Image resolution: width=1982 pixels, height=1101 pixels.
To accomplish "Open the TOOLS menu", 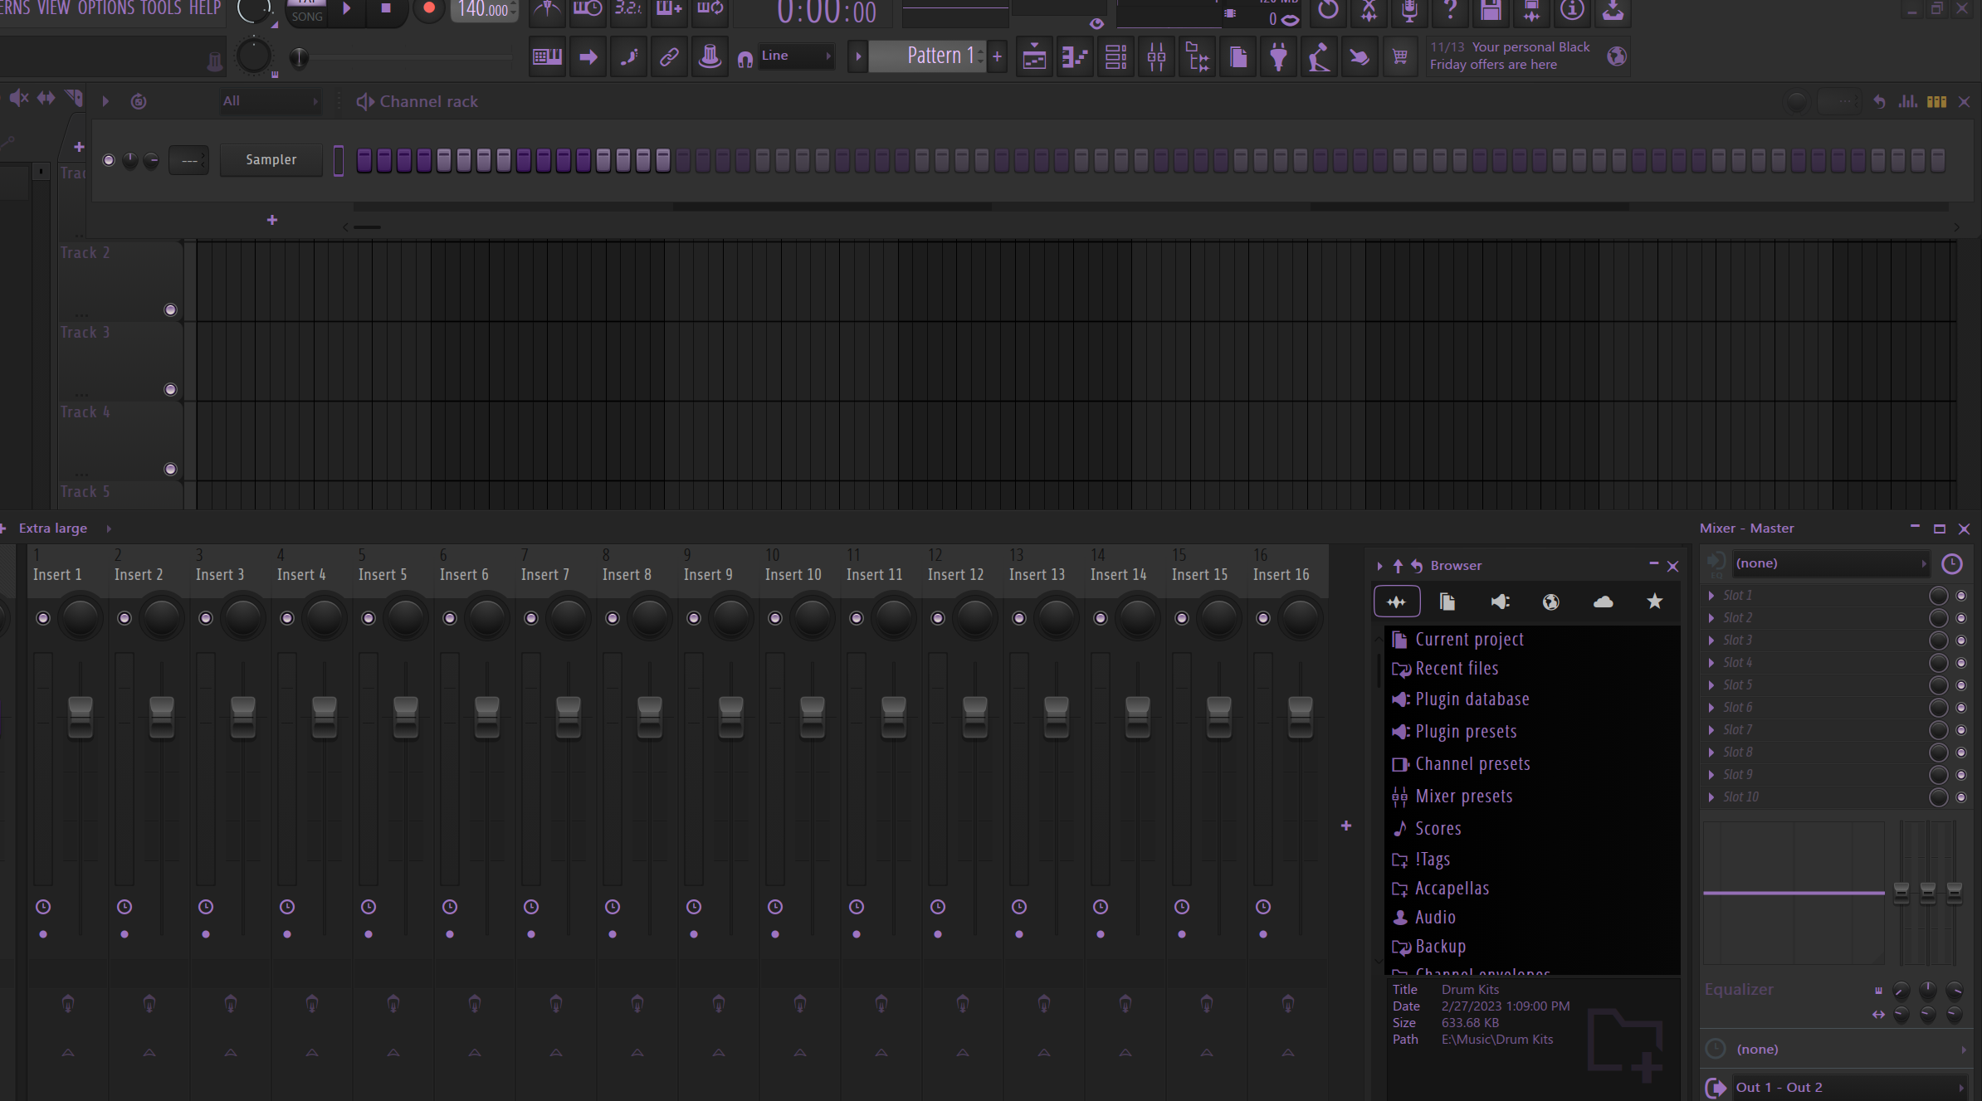I will (x=160, y=8).
